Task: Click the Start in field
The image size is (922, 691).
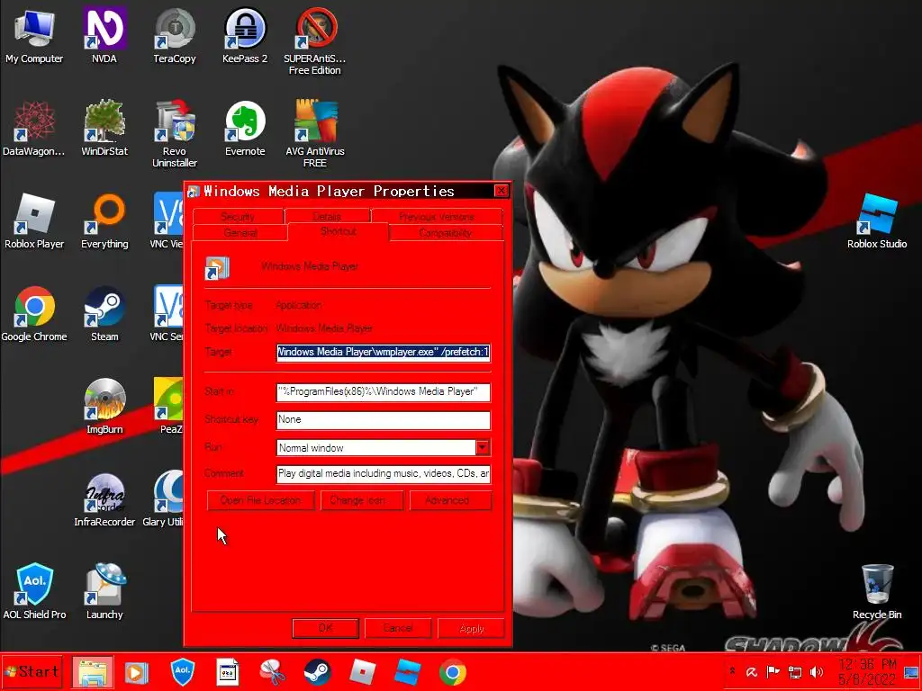Action: (x=384, y=392)
